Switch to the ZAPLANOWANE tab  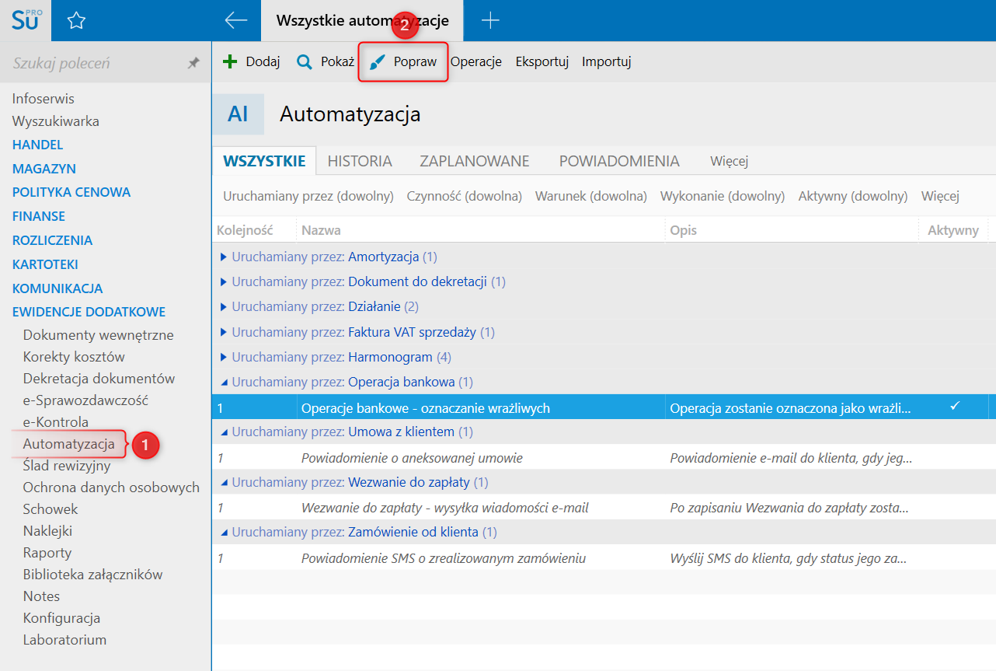point(474,161)
